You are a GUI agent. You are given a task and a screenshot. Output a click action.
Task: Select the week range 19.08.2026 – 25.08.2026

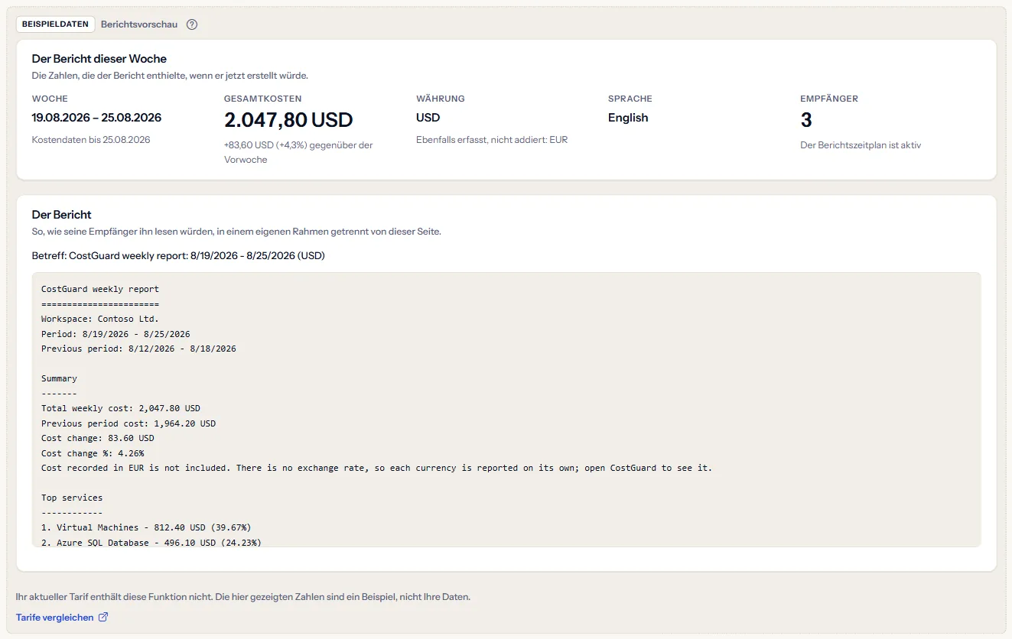tap(96, 118)
